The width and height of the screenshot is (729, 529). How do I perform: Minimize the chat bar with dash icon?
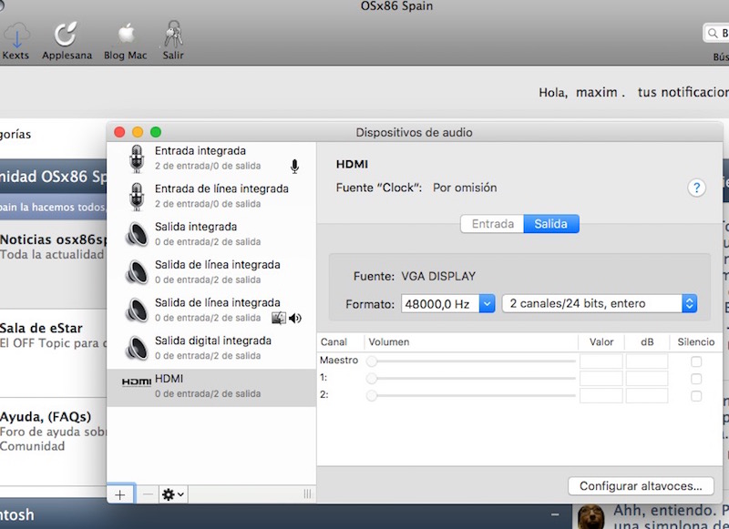[x=555, y=514]
